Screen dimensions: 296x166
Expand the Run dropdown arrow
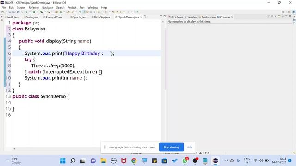point(37,12)
